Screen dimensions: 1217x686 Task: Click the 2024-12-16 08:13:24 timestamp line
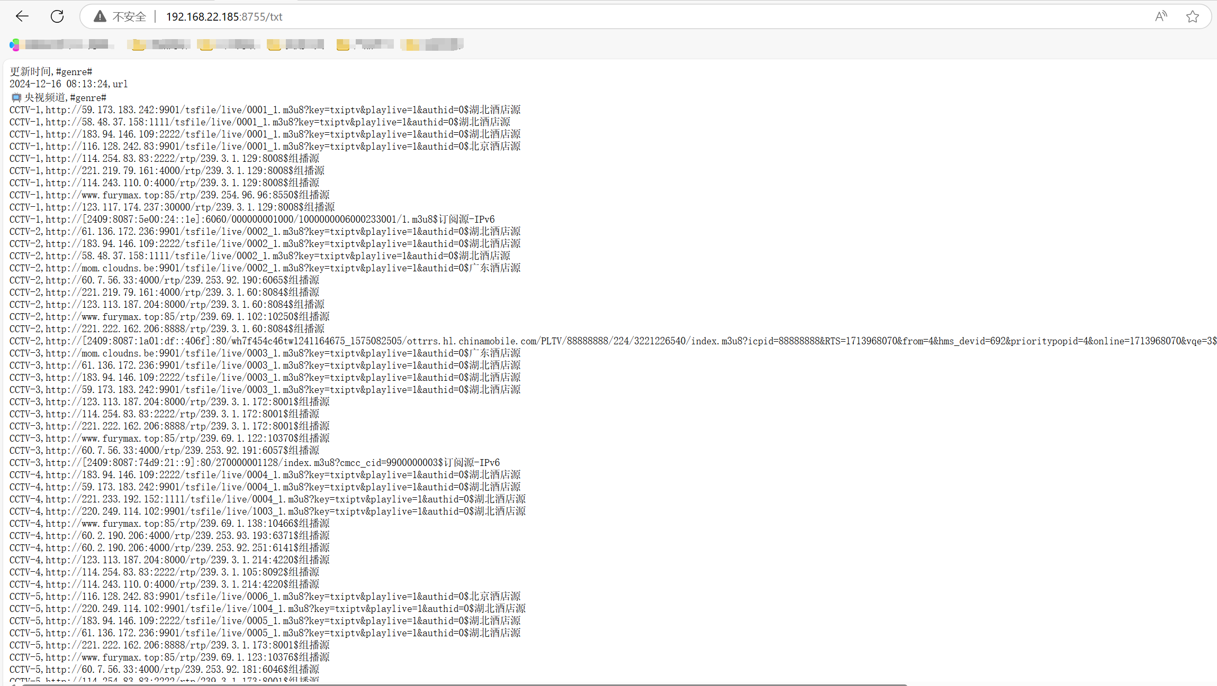click(59, 84)
